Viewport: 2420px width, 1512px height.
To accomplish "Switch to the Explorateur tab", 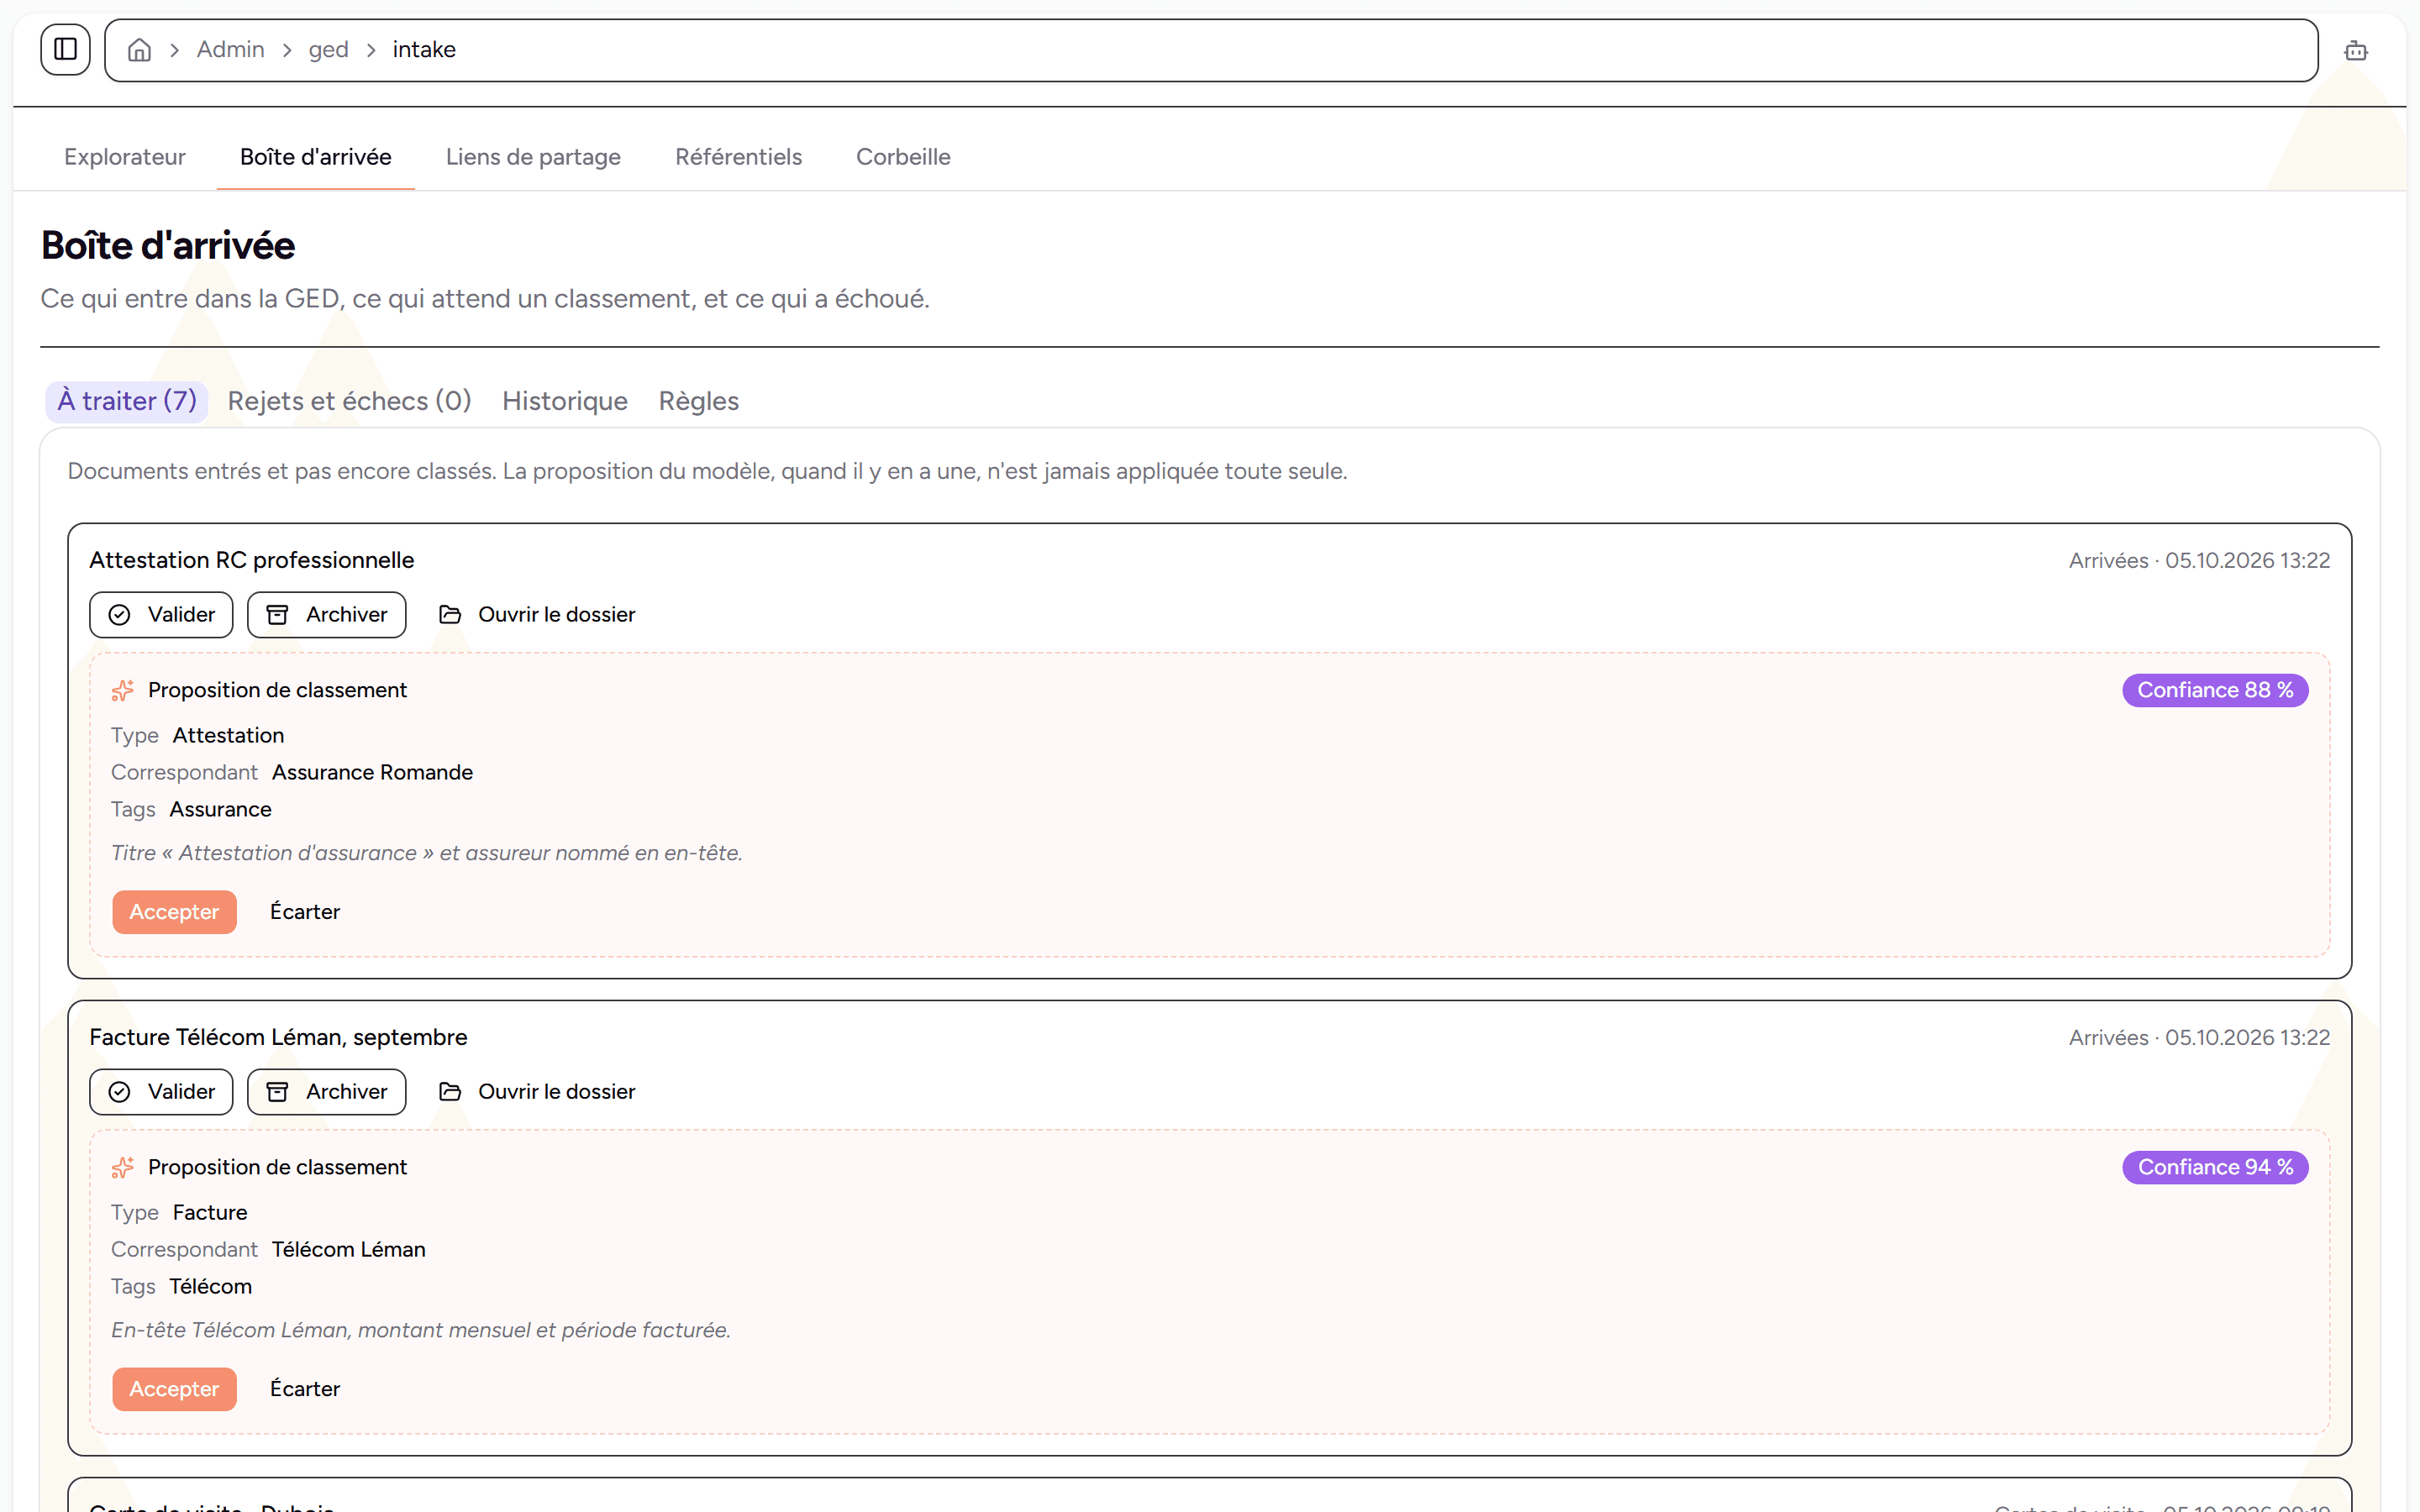I will 125,157.
